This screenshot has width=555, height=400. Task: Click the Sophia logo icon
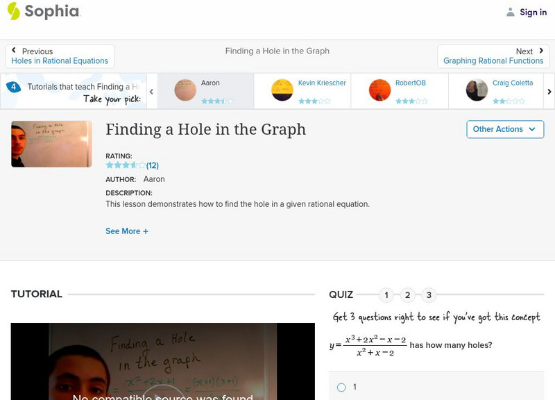coord(12,11)
